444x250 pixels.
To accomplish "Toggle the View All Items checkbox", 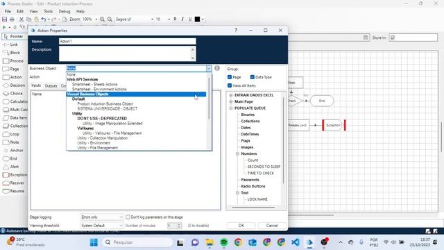I will point(230,85).
